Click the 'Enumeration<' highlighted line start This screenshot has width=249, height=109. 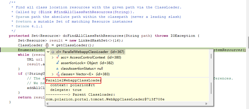(x=31, y=50)
